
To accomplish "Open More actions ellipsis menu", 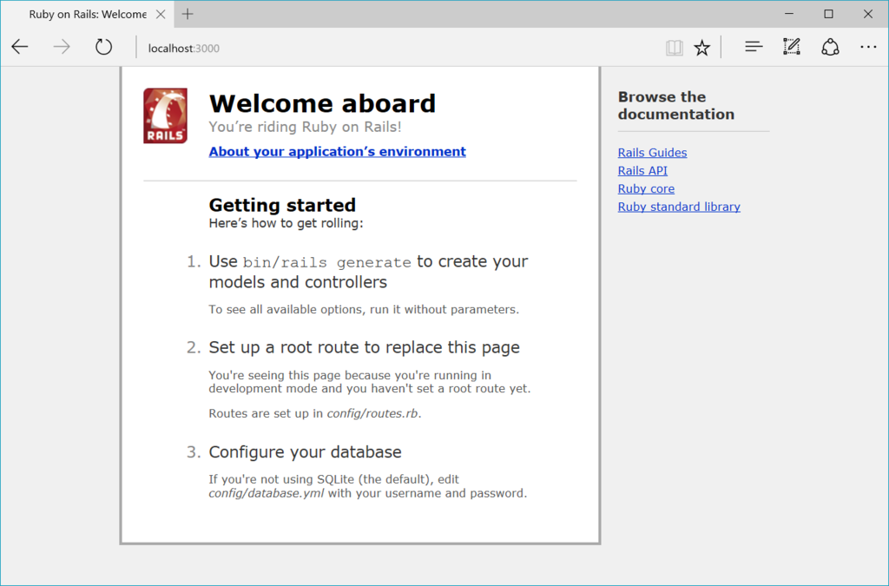I will pyautogui.click(x=868, y=48).
